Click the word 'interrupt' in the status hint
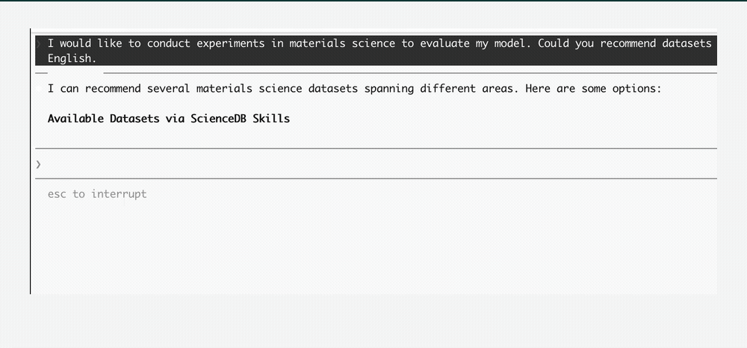 coord(119,194)
